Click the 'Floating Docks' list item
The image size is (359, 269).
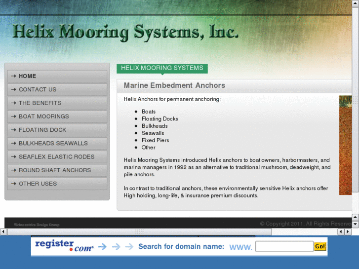point(160,119)
